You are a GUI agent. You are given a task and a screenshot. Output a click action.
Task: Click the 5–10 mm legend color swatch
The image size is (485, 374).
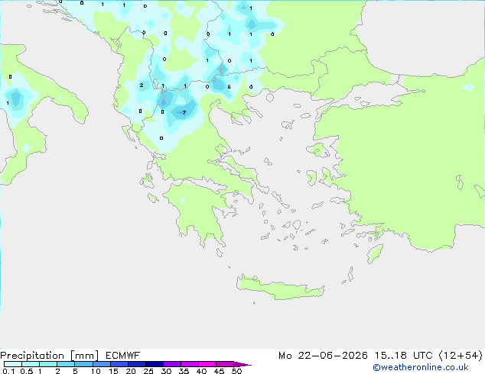(x=83, y=364)
